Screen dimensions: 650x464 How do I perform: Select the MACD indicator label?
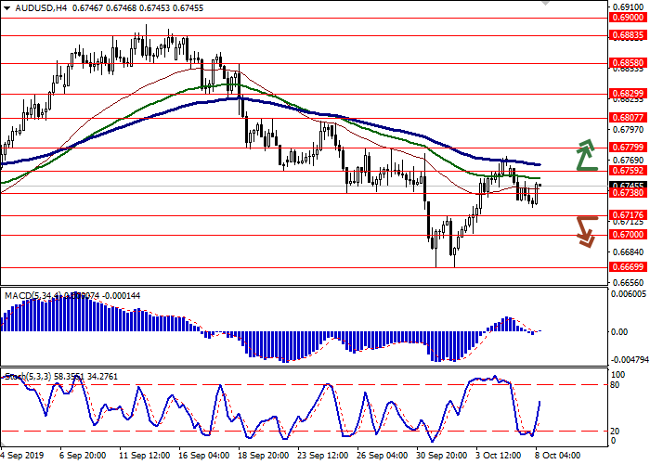click(20, 296)
